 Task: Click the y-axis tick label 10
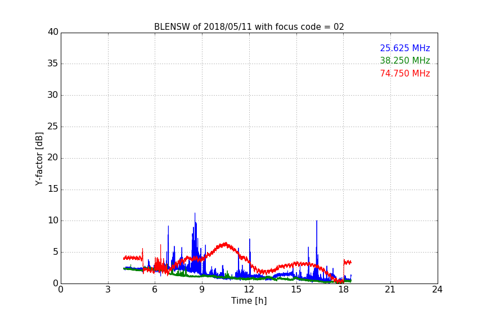pyautogui.click(x=53, y=220)
